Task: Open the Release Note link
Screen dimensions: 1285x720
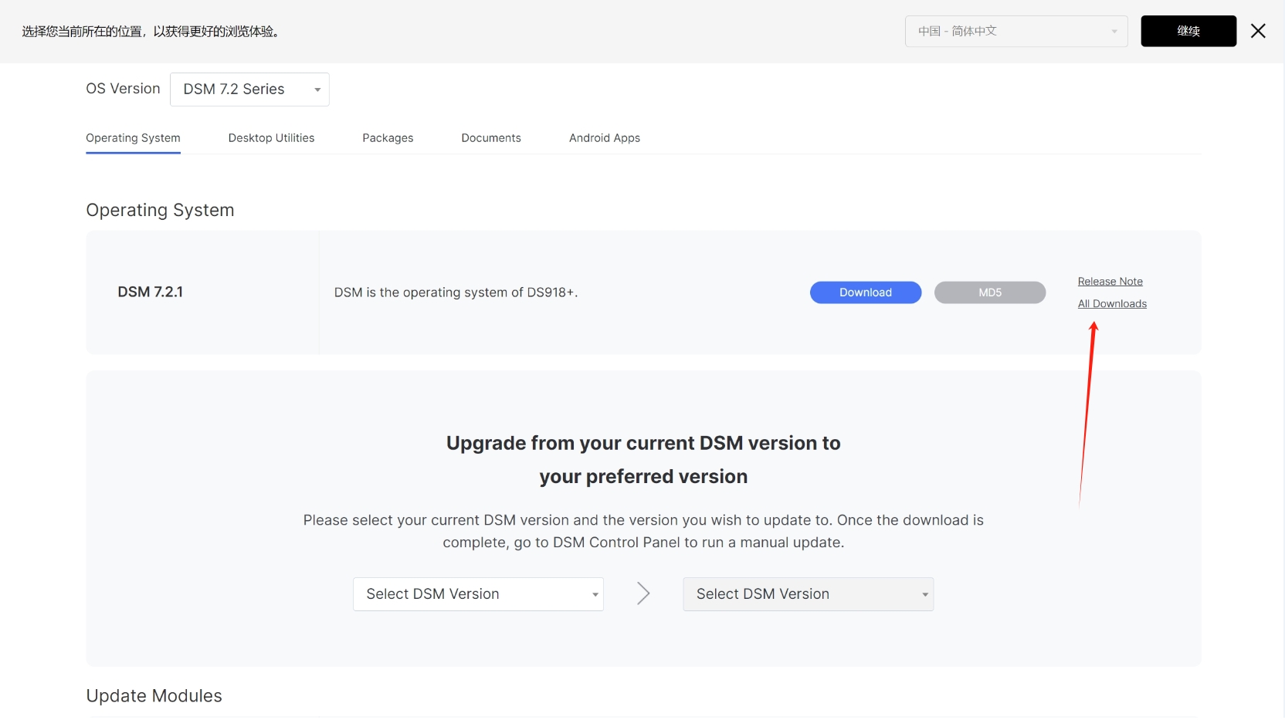Action: coord(1110,282)
